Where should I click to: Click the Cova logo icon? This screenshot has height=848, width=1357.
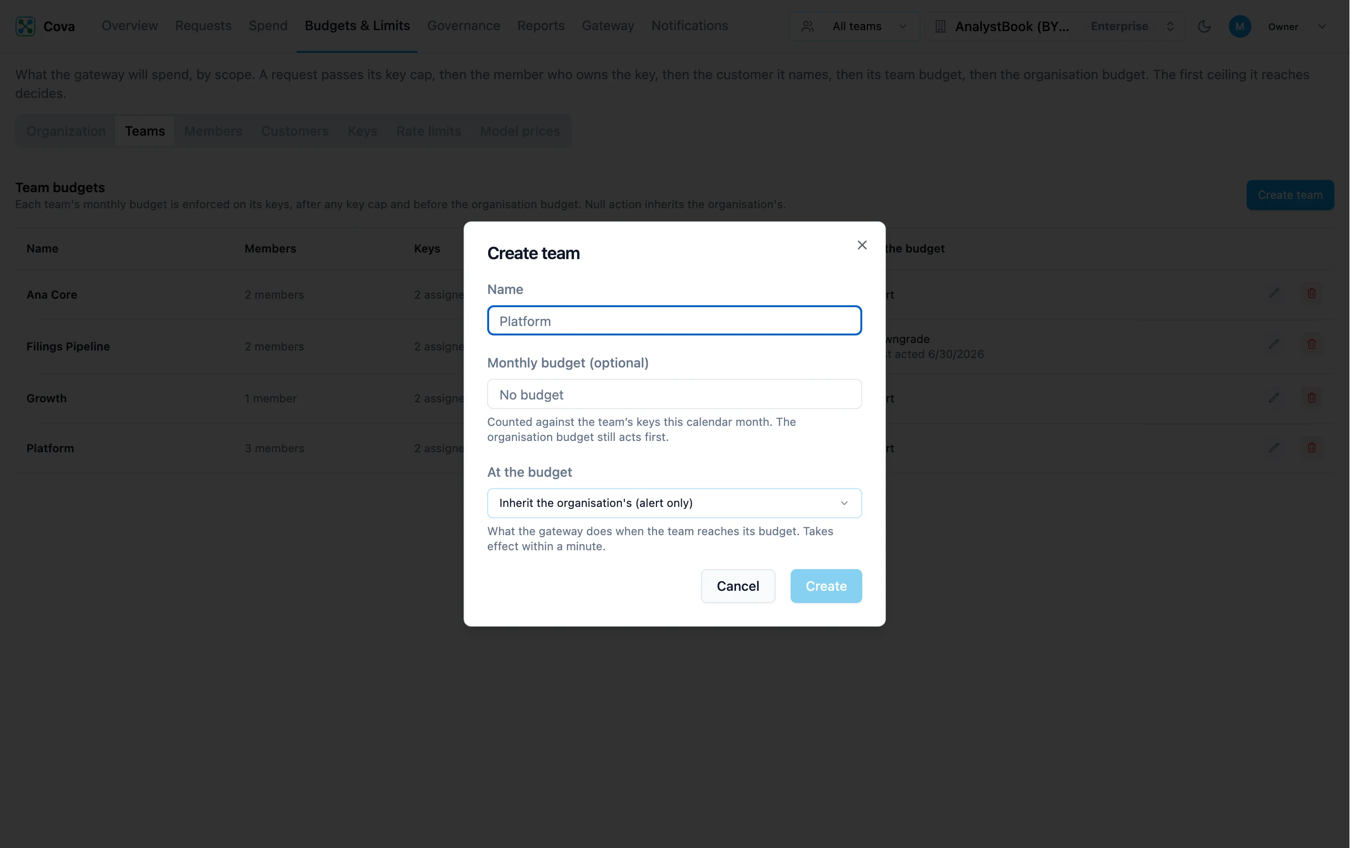[25, 26]
